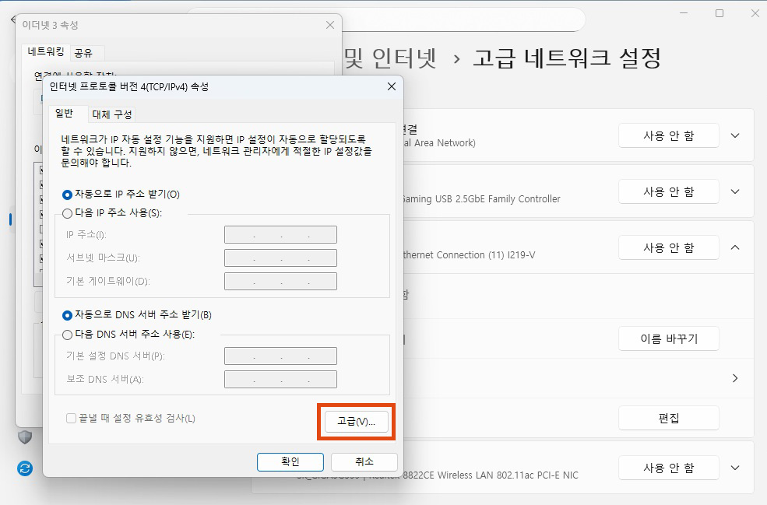Click the 고급(V)... button
767x505 pixels.
[356, 421]
